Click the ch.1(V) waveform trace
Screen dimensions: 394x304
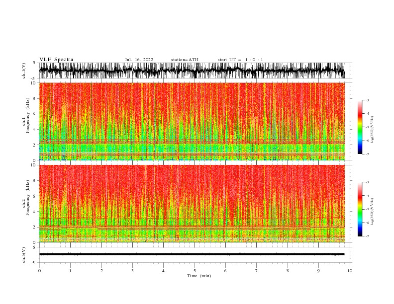click(x=192, y=71)
